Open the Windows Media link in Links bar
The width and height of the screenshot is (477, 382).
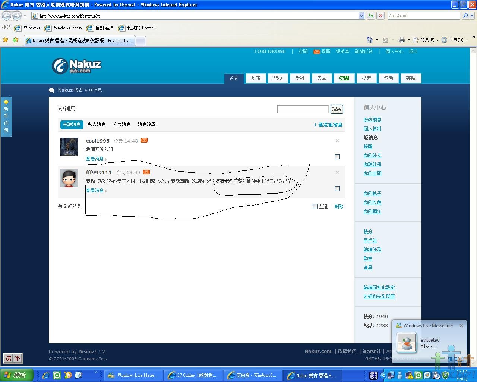pyautogui.click(x=63, y=28)
